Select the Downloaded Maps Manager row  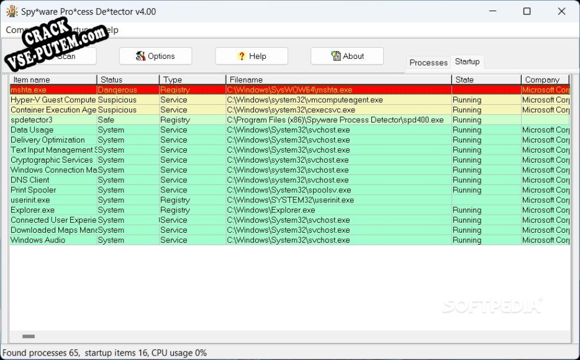(x=289, y=230)
